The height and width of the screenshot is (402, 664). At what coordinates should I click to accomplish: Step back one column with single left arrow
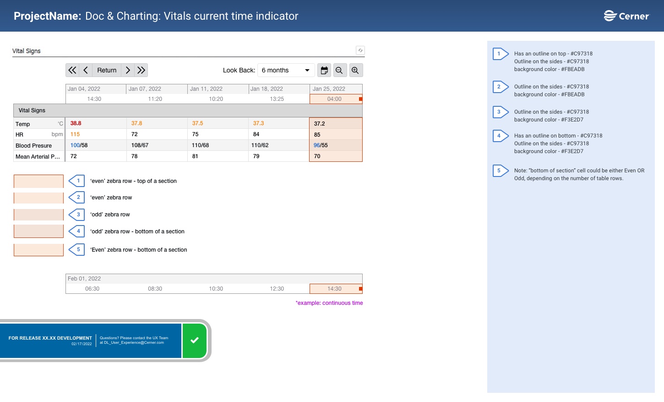[x=86, y=70]
